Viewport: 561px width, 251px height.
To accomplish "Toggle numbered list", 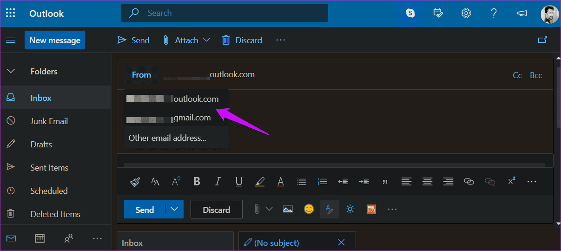I will [x=323, y=182].
